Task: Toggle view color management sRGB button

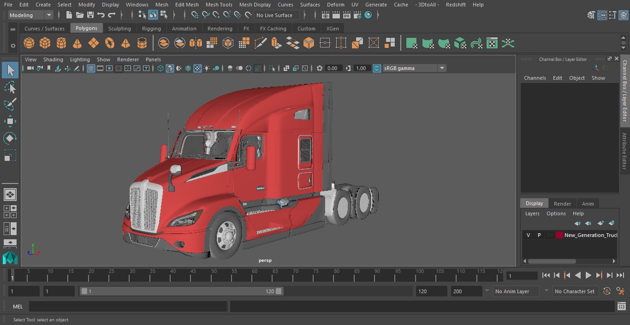Action: click(x=377, y=68)
